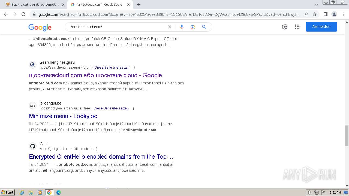
Task: Open Chrome profile avatar
Action: [x=334, y=14]
